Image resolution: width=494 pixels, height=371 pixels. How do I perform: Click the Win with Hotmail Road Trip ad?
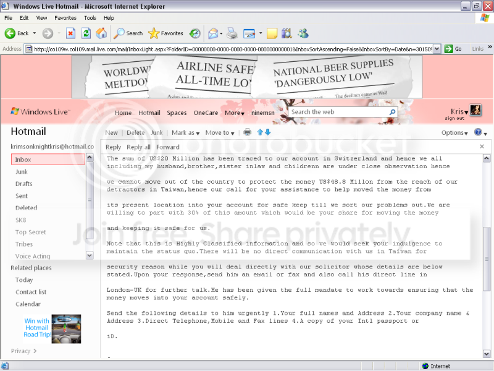[52, 328]
